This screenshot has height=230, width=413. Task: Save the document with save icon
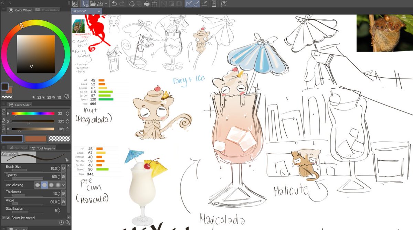point(100,4)
